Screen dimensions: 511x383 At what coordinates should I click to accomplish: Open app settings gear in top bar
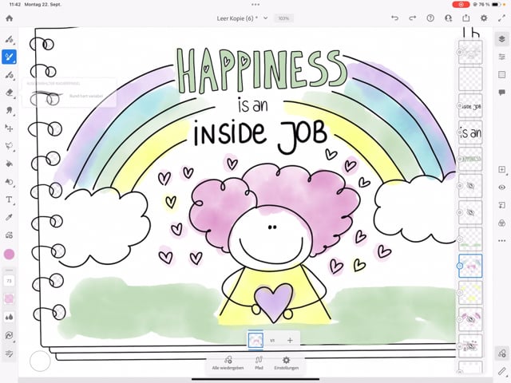point(484,18)
